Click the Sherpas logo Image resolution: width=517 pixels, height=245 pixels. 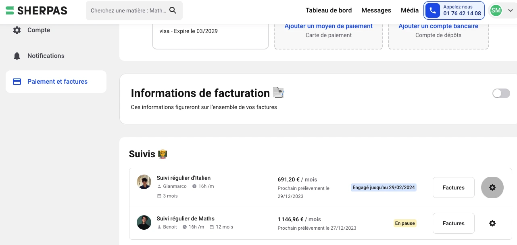[x=36, y=10]
